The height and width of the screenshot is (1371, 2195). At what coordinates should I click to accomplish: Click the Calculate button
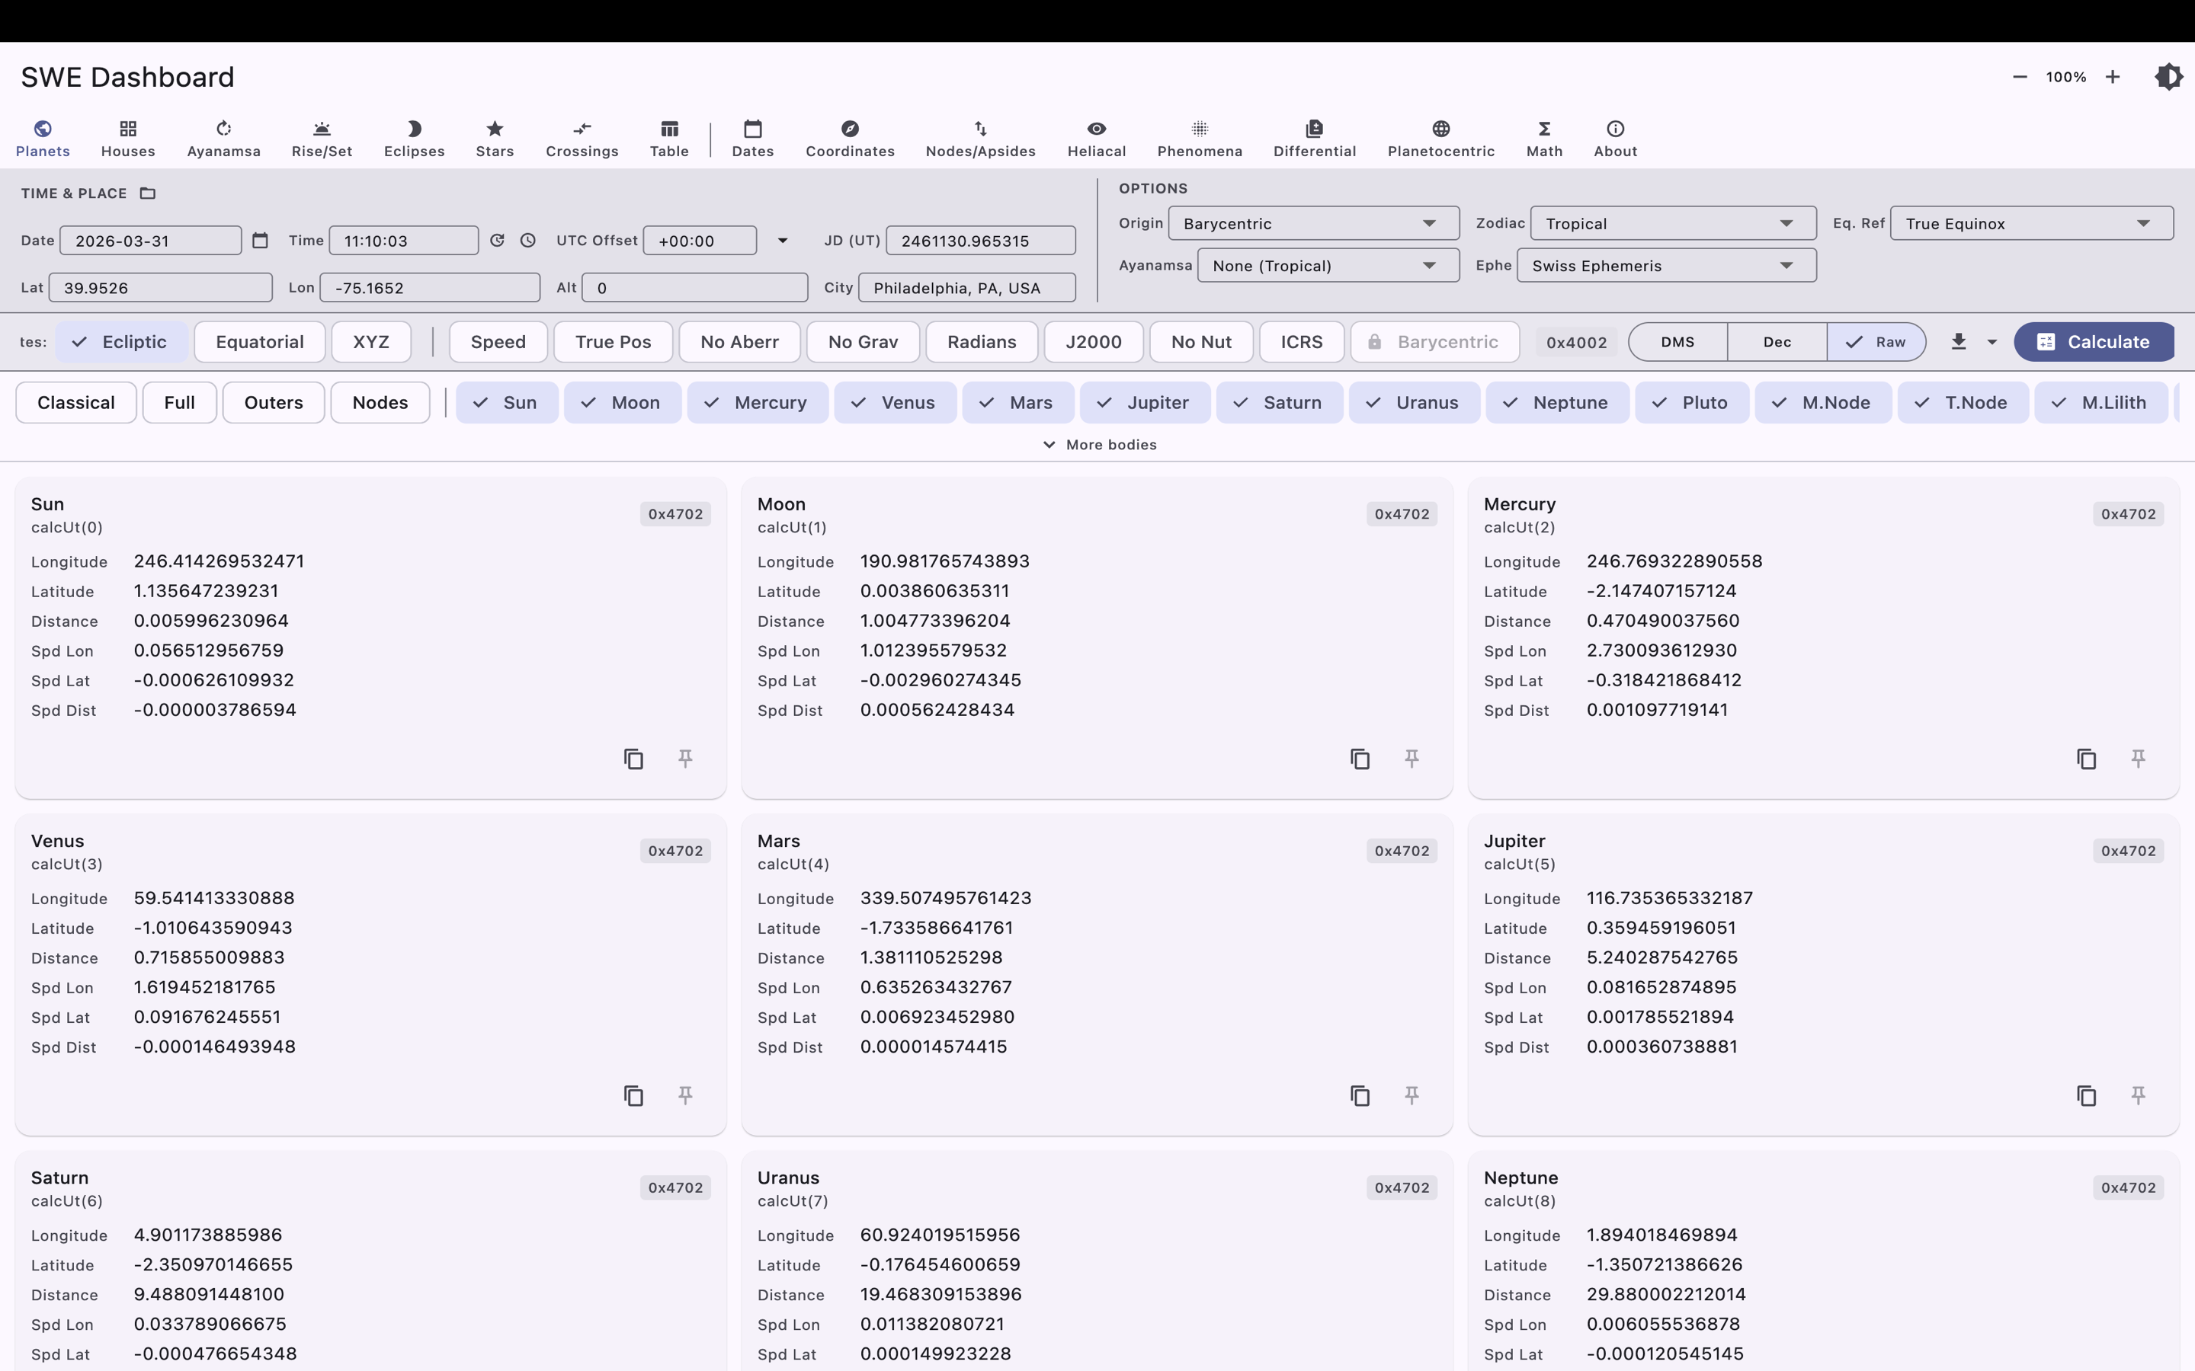click(x=2094, y=342)
